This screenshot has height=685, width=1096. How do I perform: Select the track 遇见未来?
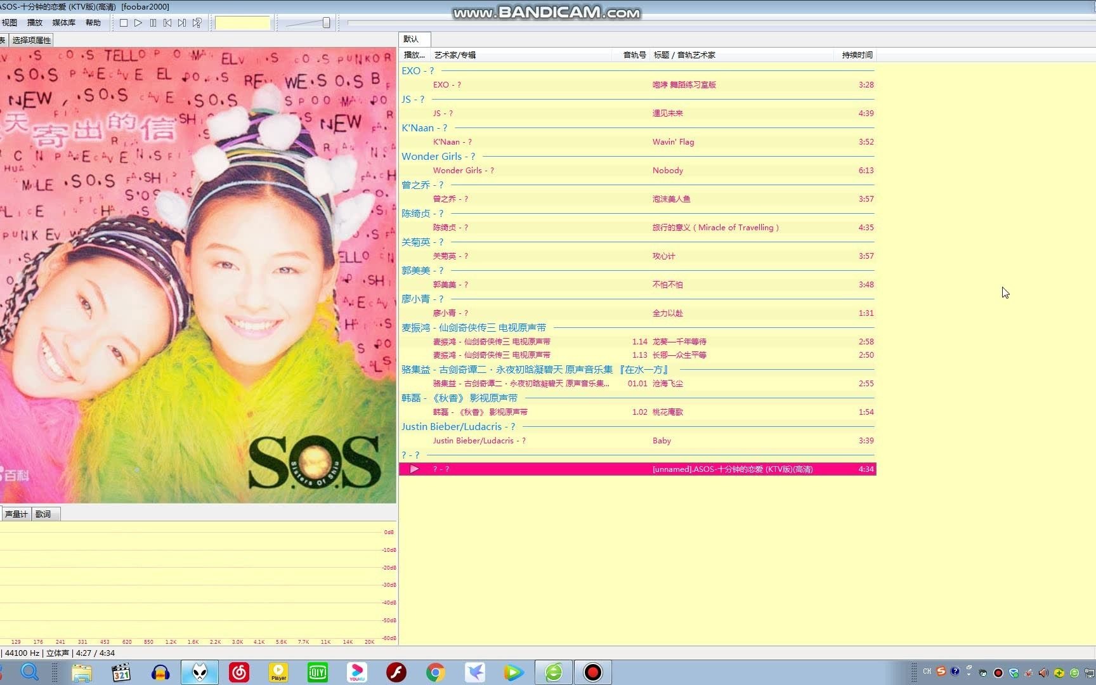637,114
